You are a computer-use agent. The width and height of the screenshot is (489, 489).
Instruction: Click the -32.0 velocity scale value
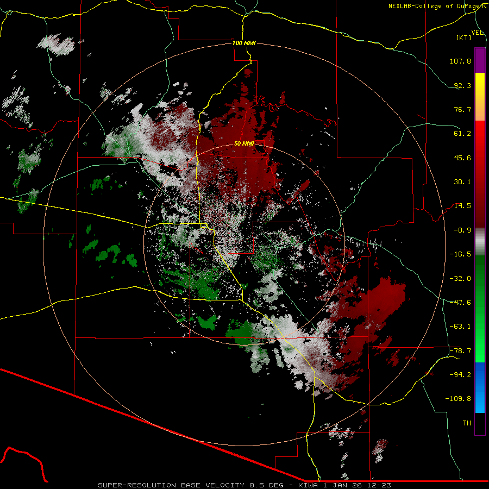coord(460,279)
